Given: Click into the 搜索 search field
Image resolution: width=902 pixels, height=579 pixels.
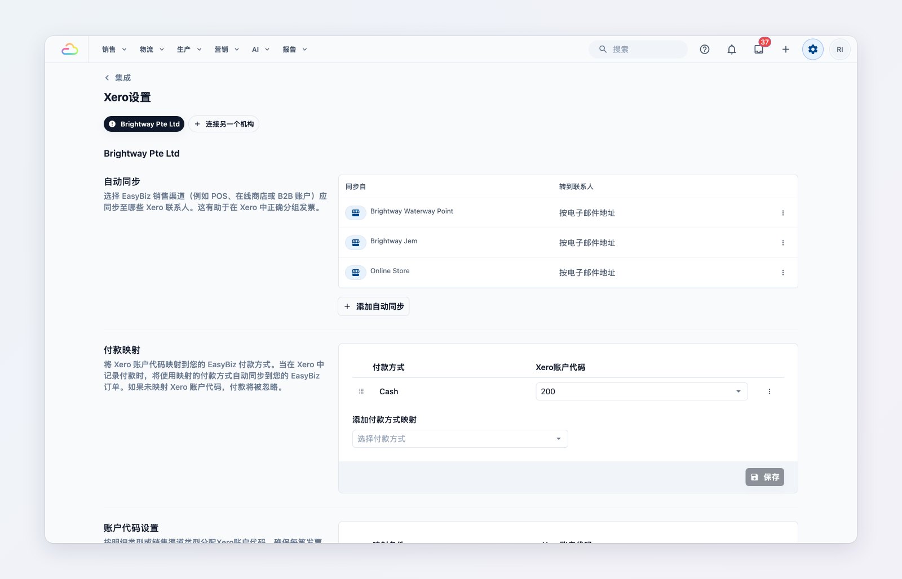Looking at the screenshot, I should (x=638, y=50).
